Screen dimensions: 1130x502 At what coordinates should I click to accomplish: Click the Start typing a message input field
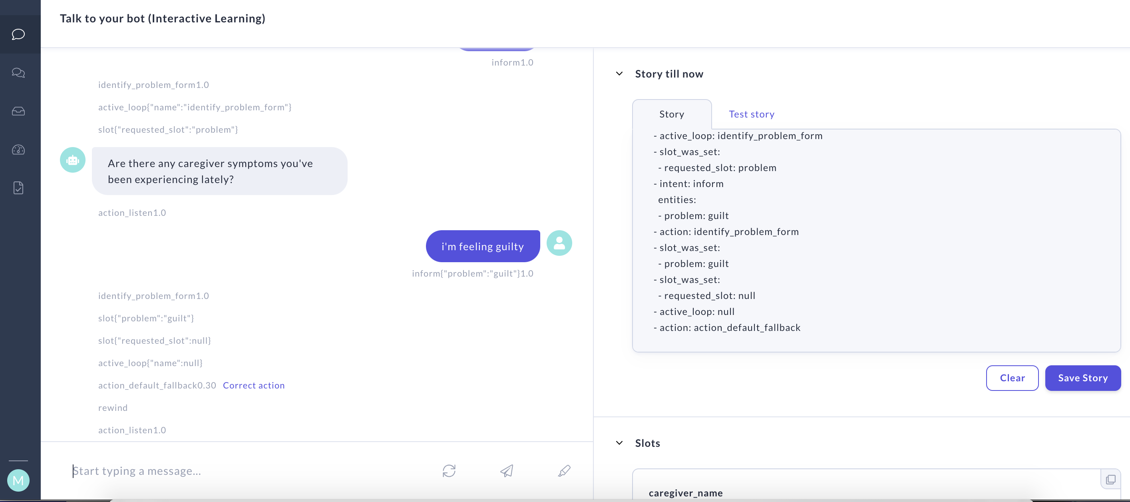pos(219,471)
